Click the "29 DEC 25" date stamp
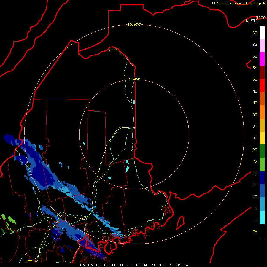This screenshot has height=267, width=267. tap(161, 265)
